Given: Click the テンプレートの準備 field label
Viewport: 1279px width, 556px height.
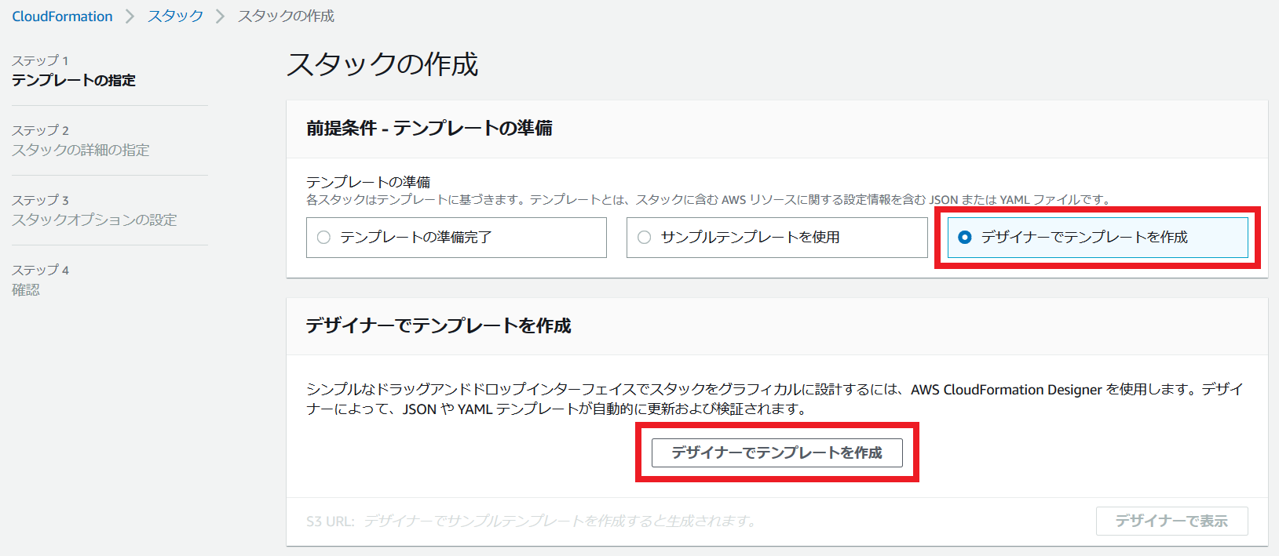Looking at the screenshot, I should [x=368, y=182].
